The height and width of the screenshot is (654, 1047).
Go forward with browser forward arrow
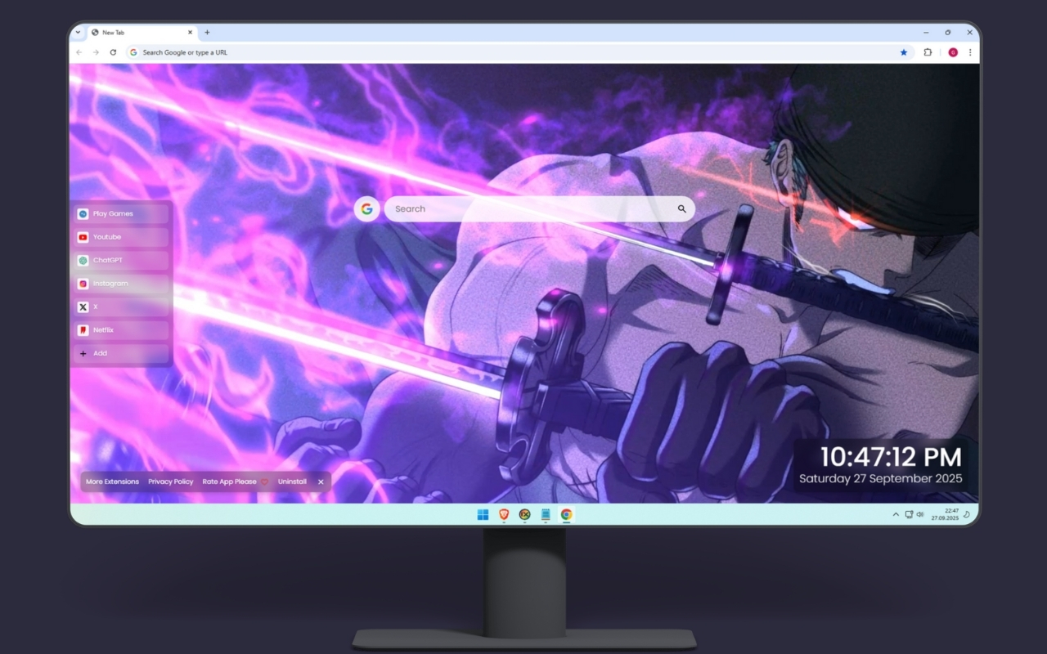coord(96,52)
